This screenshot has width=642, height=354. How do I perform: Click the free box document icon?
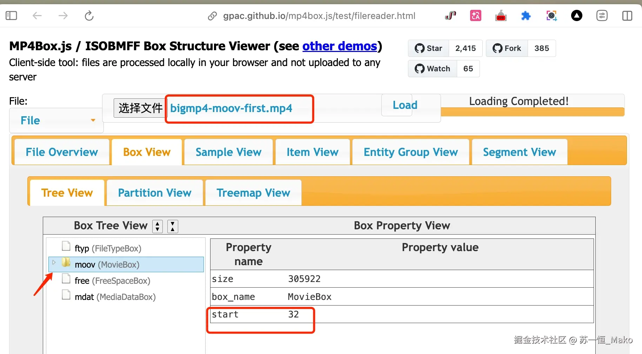pos(66,278)
